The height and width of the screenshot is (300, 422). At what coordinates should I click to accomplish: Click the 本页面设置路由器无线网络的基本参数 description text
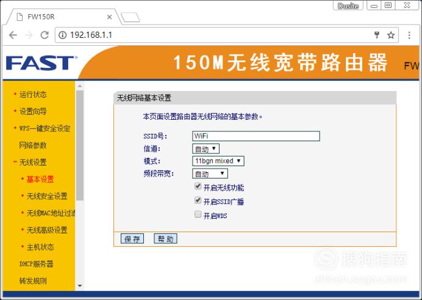pyautogui.click(x=202, y=117)
